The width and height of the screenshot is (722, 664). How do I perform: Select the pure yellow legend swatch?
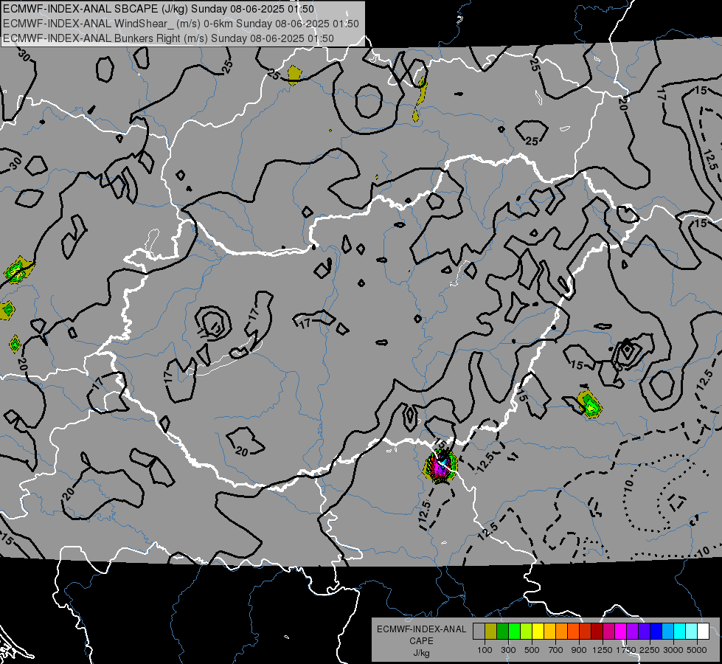538,632
